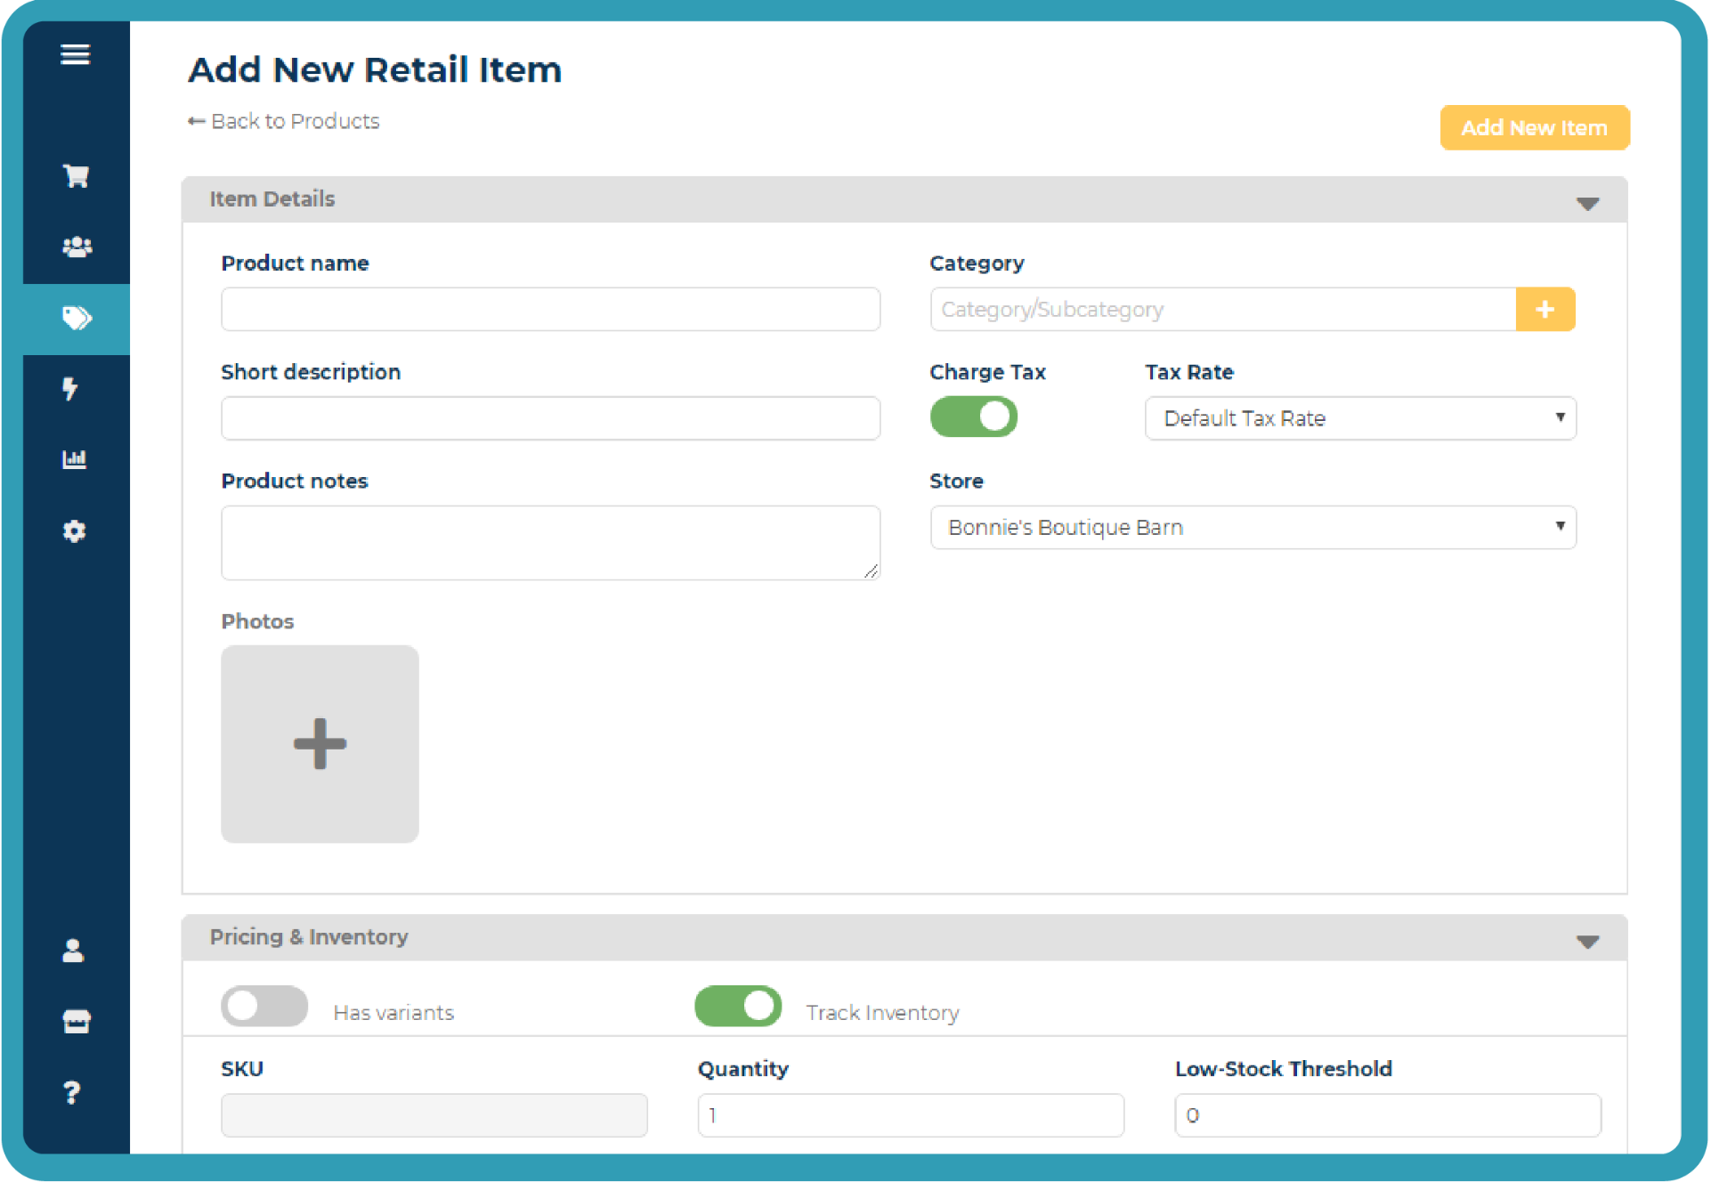This screenshot has width=1711, height=1182.
Task: Open the storefront sidebar icon
Action: (x=76, y=1022)
